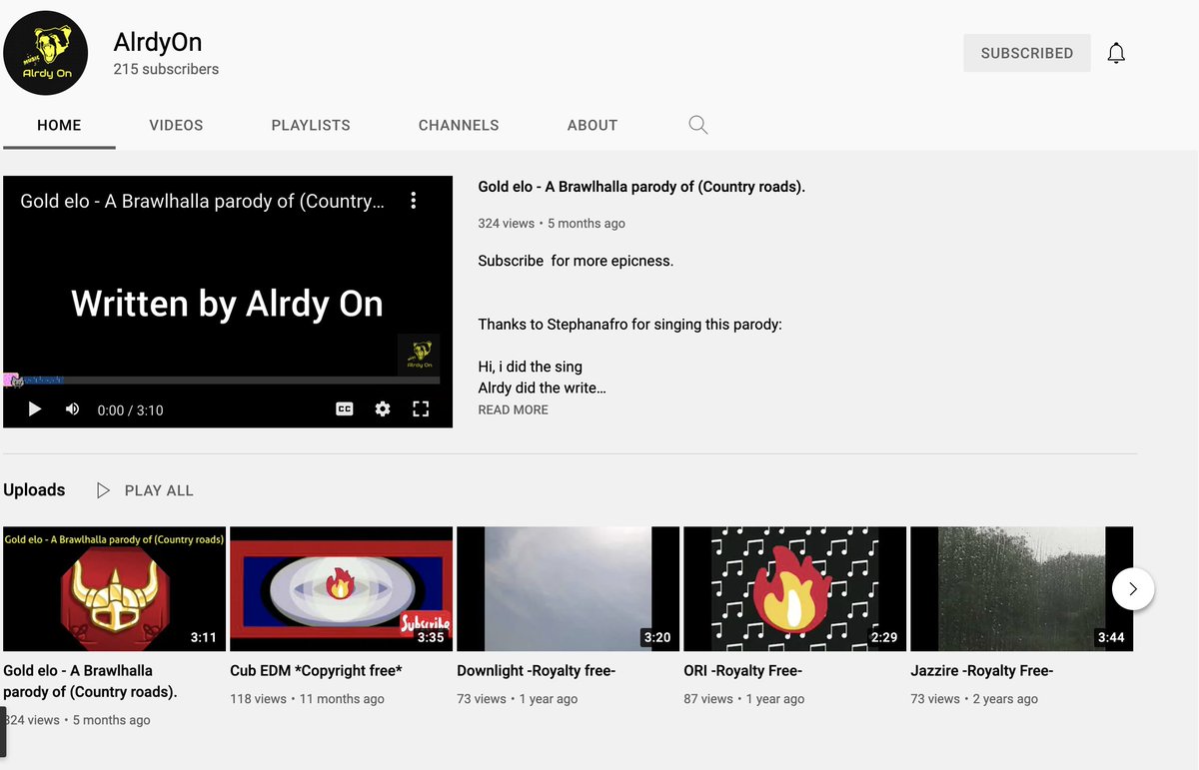Screen dimensions: 1199x770
Task: Open the featured video title link beside the player
Action: (x=641, y=187)
